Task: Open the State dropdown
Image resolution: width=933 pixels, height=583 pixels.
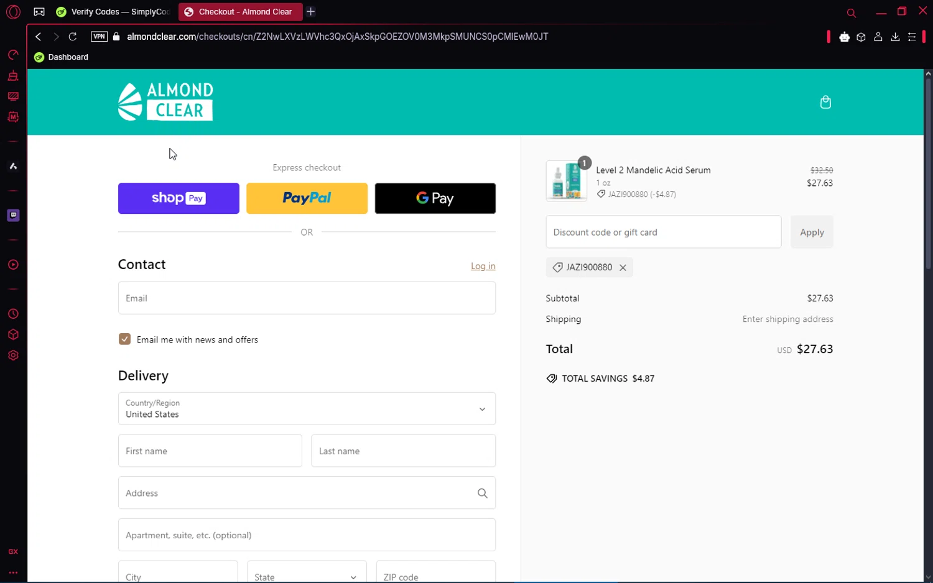Action: 307,572
